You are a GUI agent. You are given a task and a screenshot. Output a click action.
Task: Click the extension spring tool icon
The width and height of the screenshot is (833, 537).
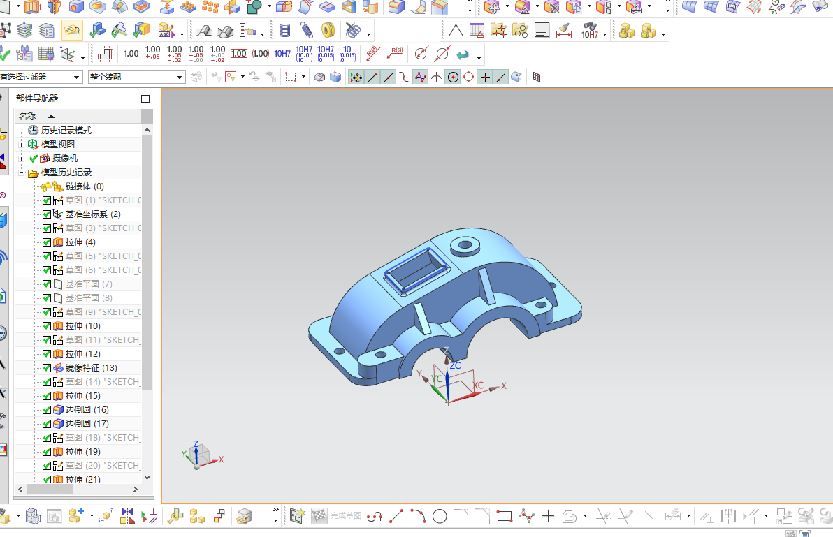(x=307, y=31)
